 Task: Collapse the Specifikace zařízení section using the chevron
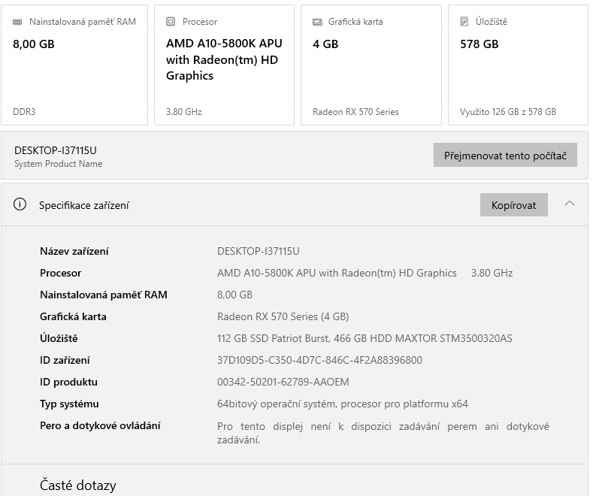pos(569,204)
